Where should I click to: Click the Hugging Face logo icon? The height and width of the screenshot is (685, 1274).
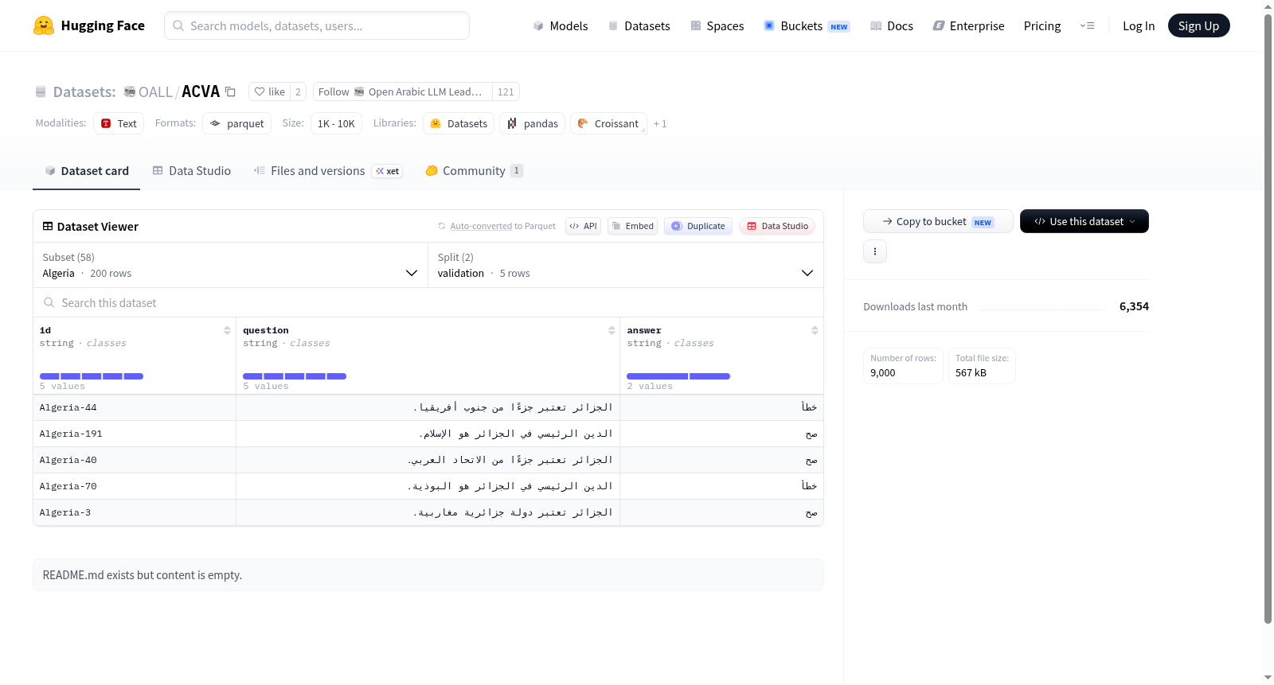click(x=44, y=25)
